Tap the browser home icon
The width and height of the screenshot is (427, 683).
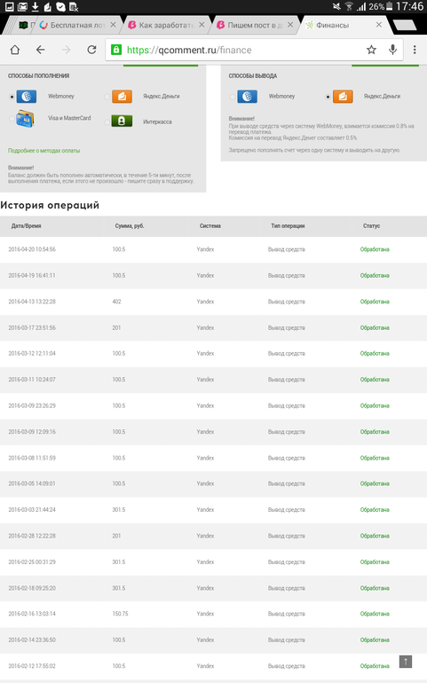tap(15, 50)
